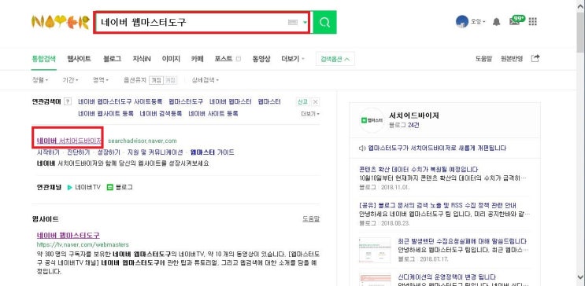The height and width of the screenshot is (286, 585).
Task: Open the 도움말 link in the tab bar
Action: 483,58
